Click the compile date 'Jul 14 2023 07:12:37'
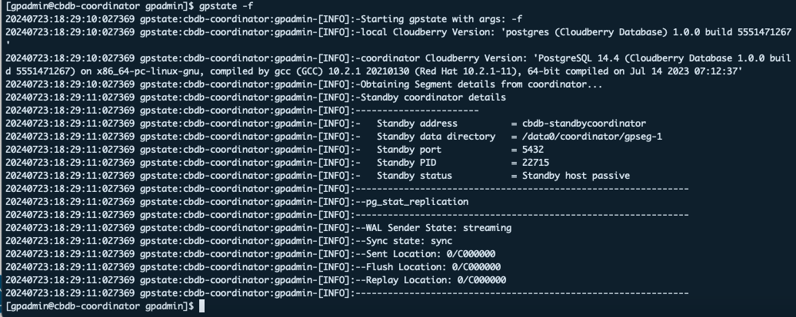This screenshot has width=796, height=317. point(681,71)
